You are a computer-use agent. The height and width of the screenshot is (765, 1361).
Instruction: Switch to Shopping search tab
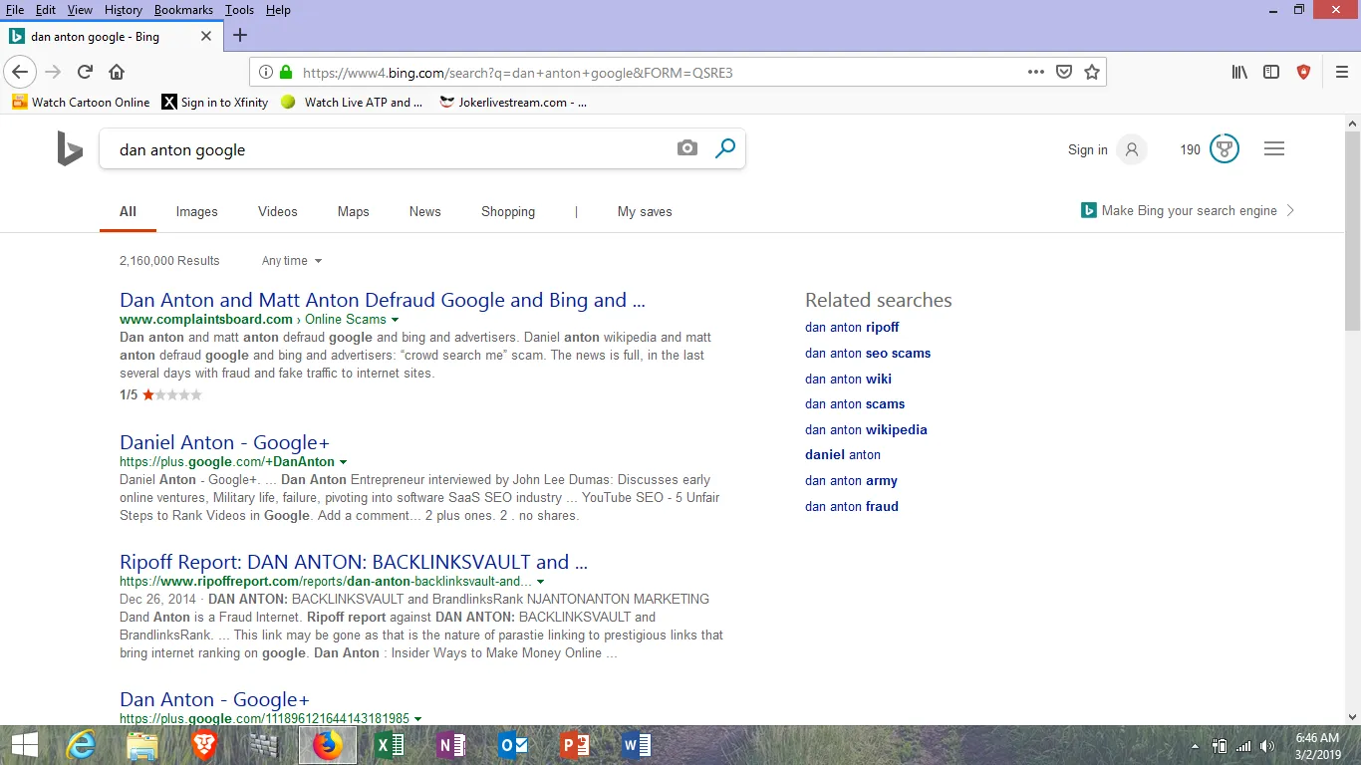click(x=508, y=211)
